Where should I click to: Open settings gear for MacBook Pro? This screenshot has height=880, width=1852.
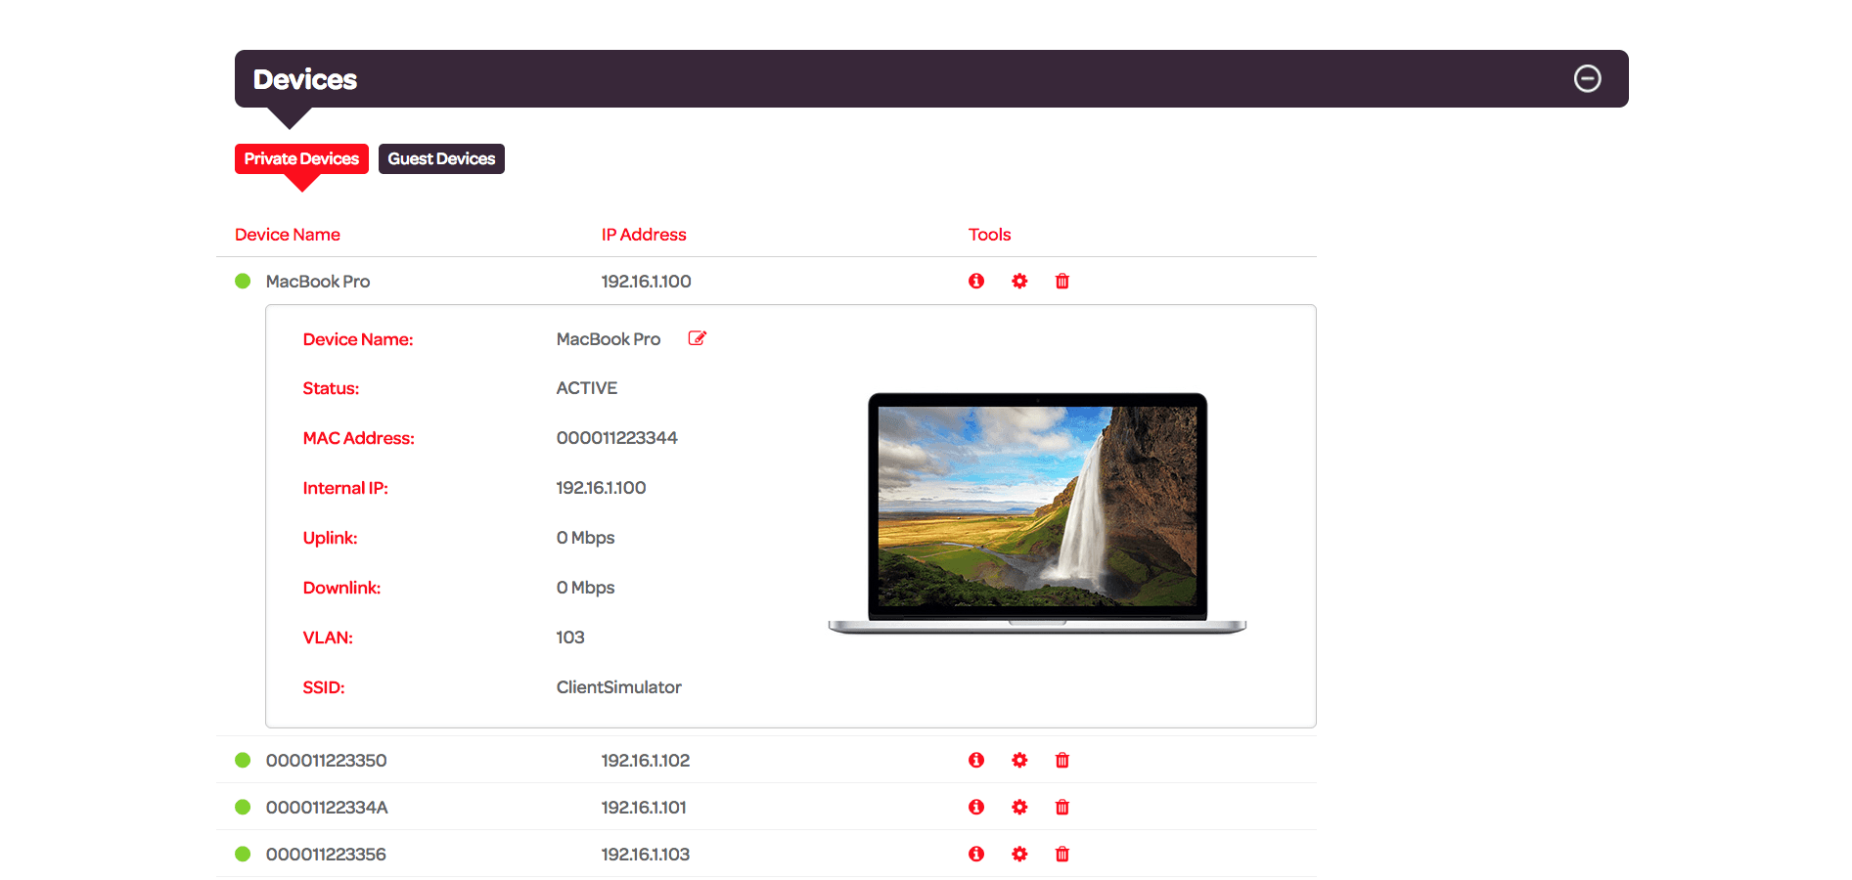(1019, 281)
